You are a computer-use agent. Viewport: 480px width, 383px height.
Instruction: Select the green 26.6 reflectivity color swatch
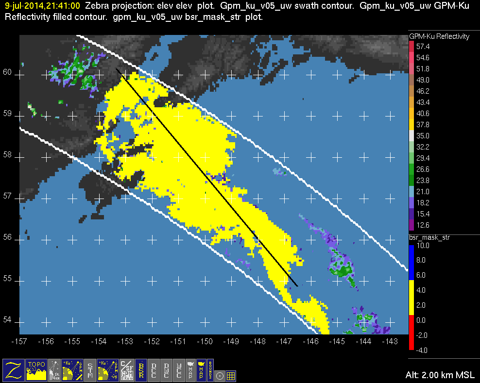click(x=411, y=169)
